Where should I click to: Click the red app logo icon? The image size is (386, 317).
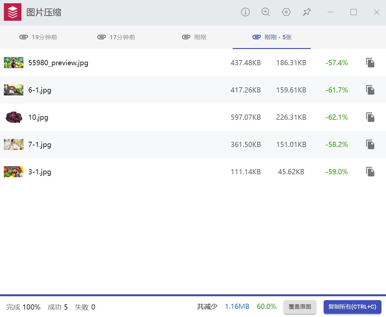point(13,12)
